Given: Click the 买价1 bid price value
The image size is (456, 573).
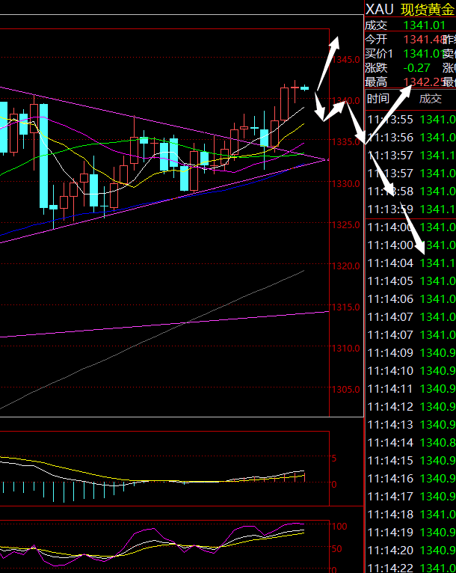Looking at the screenshot, I should click(x=421, y=53).
